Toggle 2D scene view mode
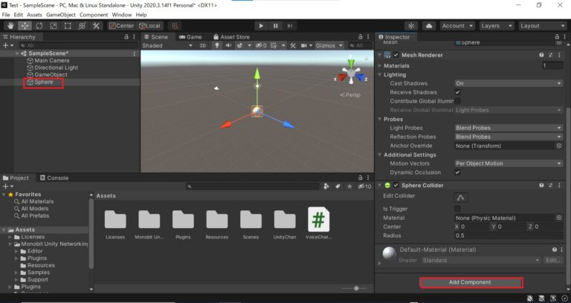571x303 pixels. [x=202, y=45]
